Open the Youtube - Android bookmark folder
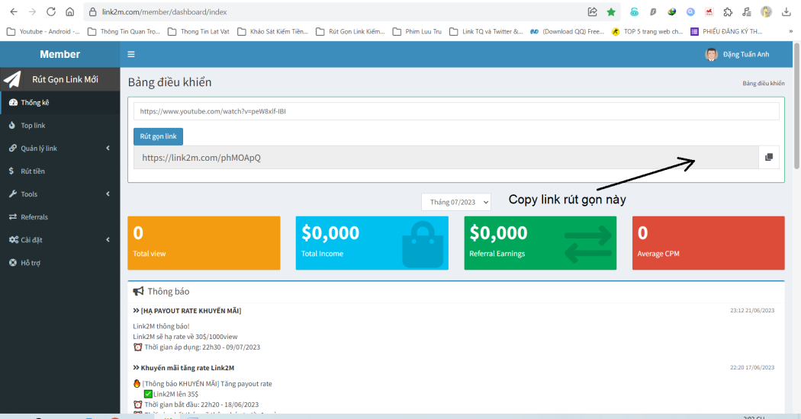The width and height of the screenshot is (801, 419). click(43, 32)
